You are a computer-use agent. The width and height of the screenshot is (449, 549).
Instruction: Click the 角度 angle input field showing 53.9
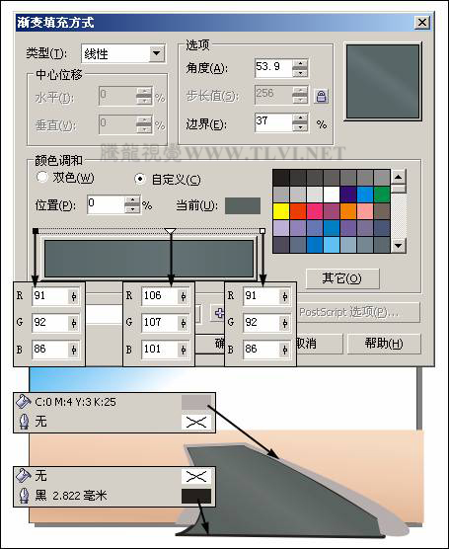[x=273, y=68]
